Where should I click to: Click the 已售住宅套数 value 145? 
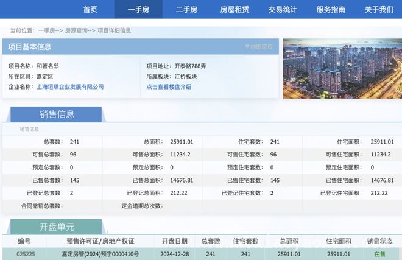[275, 180]
